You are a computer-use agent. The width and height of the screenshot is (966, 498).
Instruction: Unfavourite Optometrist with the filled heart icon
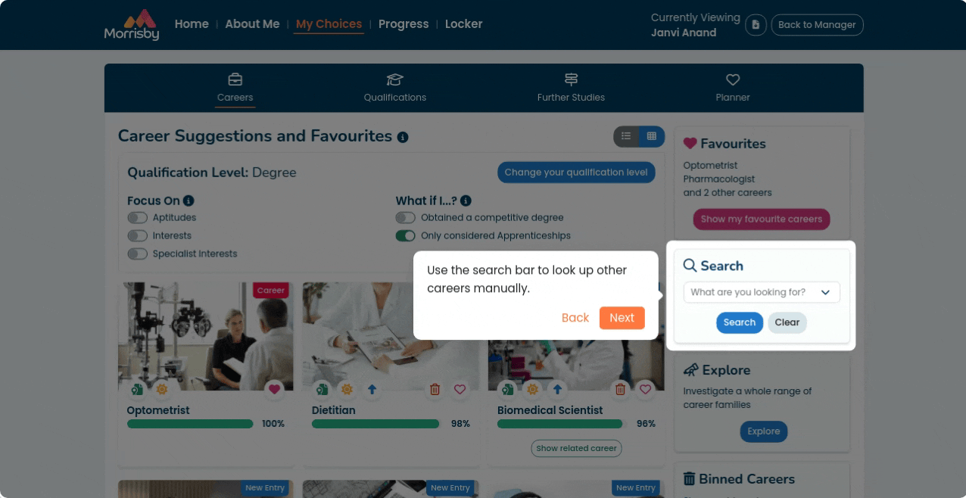click(275, 389)
